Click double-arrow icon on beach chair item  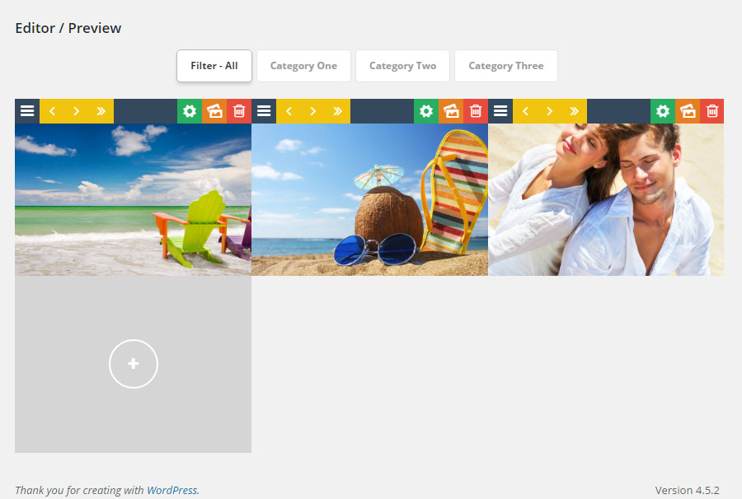pyautogui.click(x=101, y=111)
